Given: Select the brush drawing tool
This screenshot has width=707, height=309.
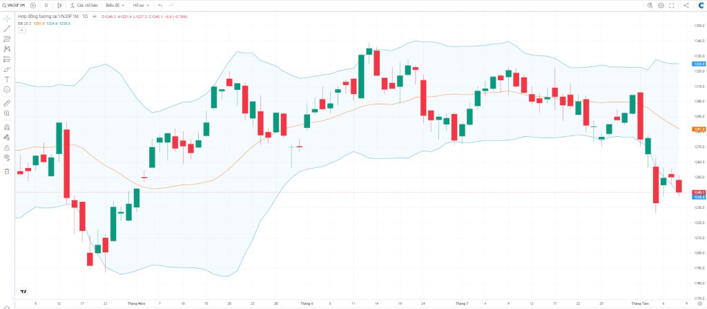Looking at the screenshot, I should tap(7, 69).
